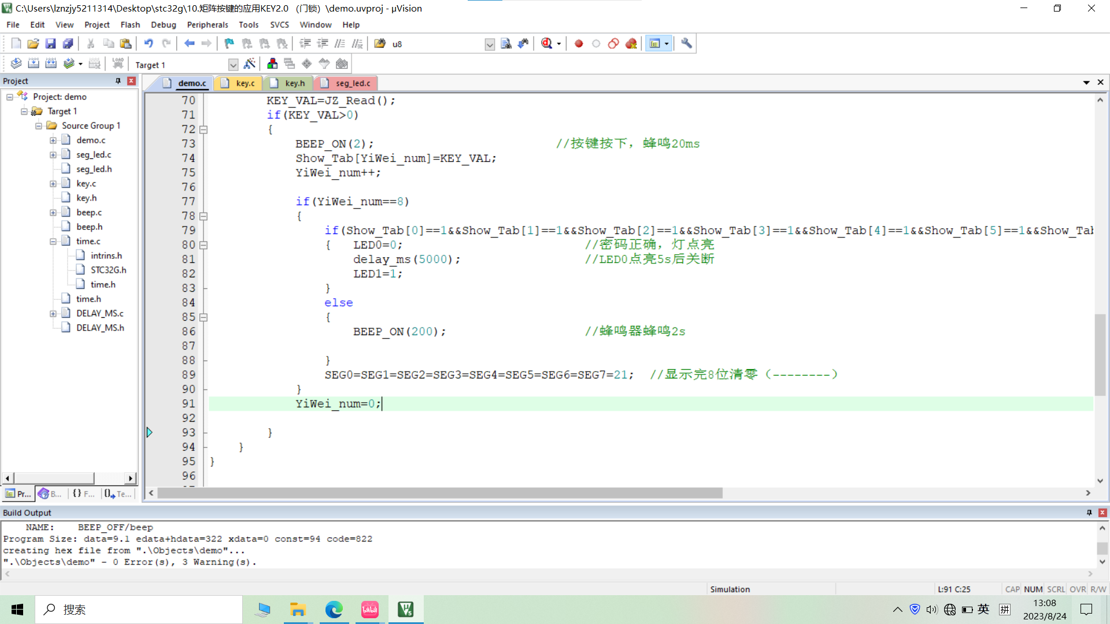The image size is (1110, 624).
Task: Collapse the code fold at line 72
Action: pos(203,129)
